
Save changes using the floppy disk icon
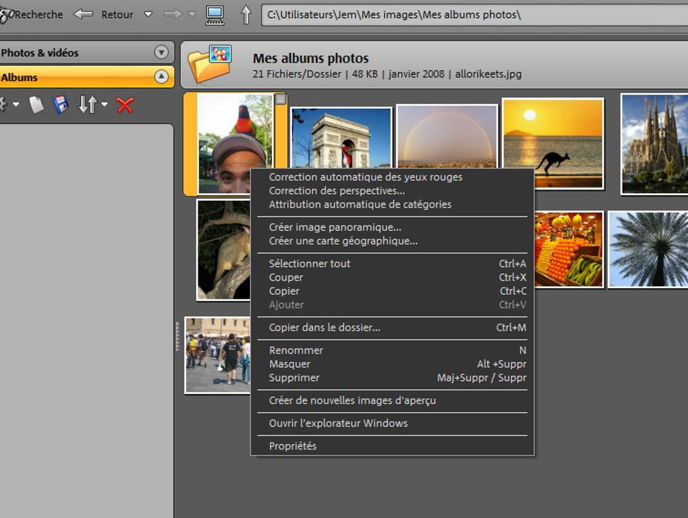60,105
